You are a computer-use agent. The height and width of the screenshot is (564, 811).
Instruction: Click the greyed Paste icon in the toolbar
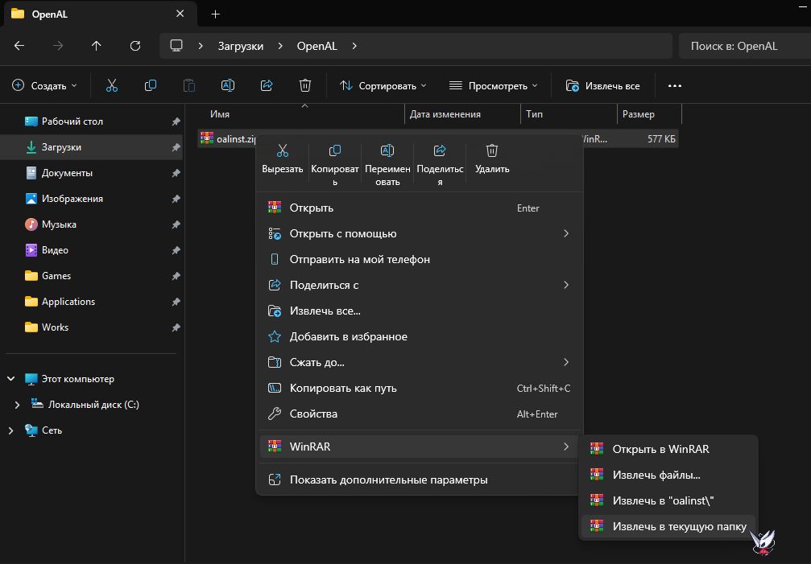click(x=189, y=86)
